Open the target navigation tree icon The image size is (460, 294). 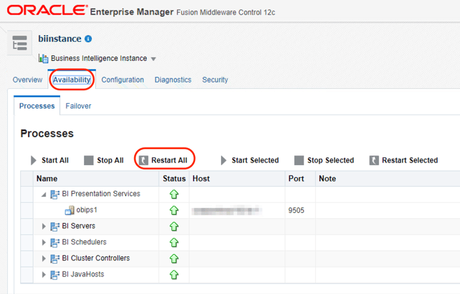click(20, 43)
